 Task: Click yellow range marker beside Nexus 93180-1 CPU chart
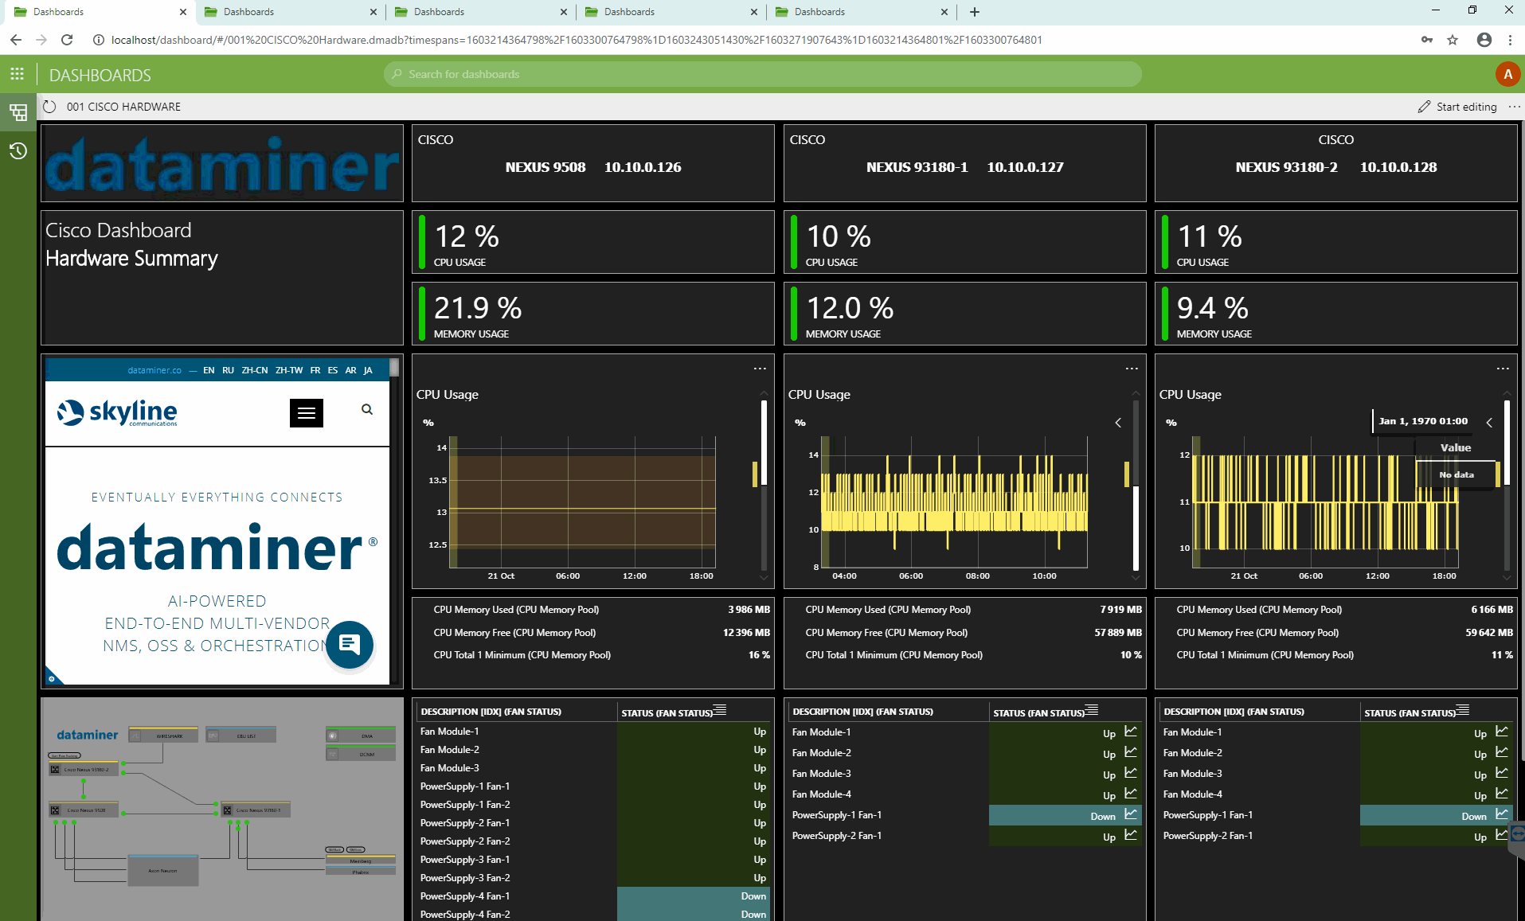1127,474
